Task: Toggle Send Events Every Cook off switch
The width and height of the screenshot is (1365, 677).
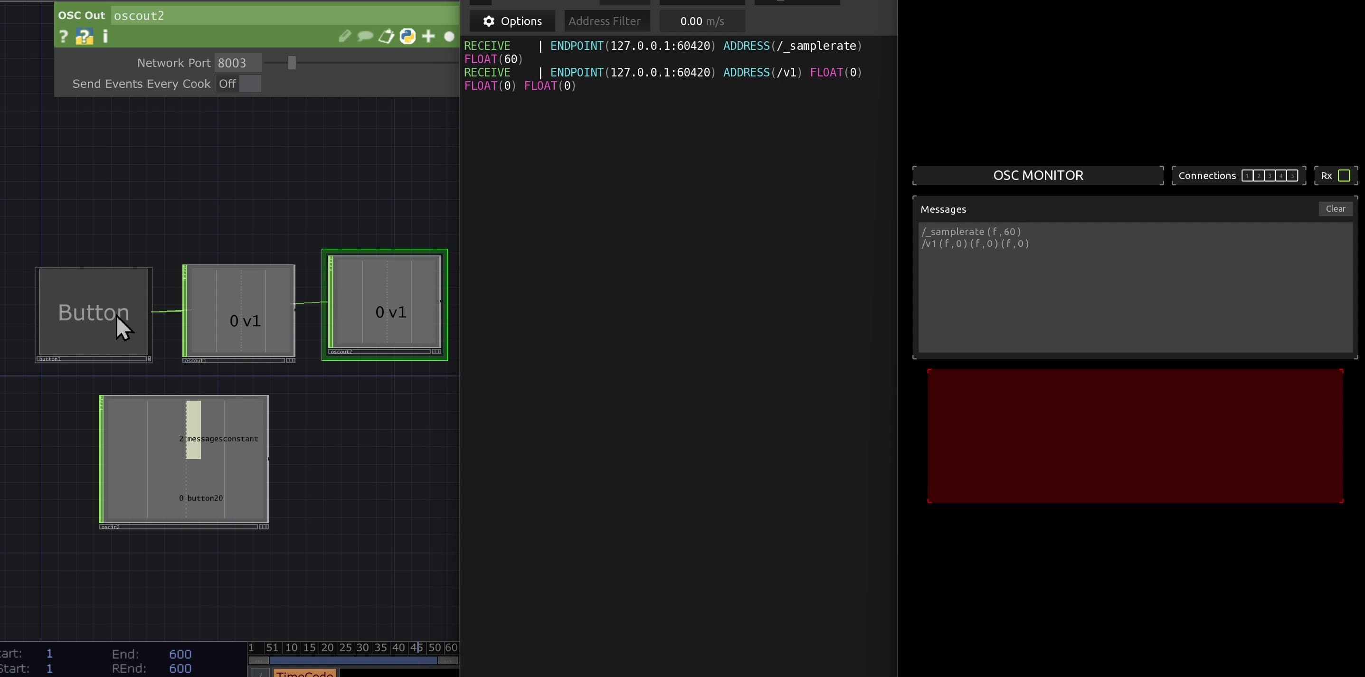Action: [249, 84]
